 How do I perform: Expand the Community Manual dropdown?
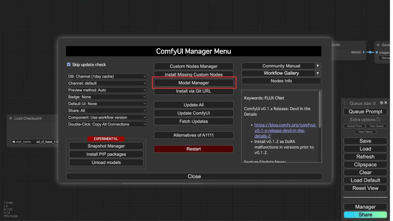[317, 66]
